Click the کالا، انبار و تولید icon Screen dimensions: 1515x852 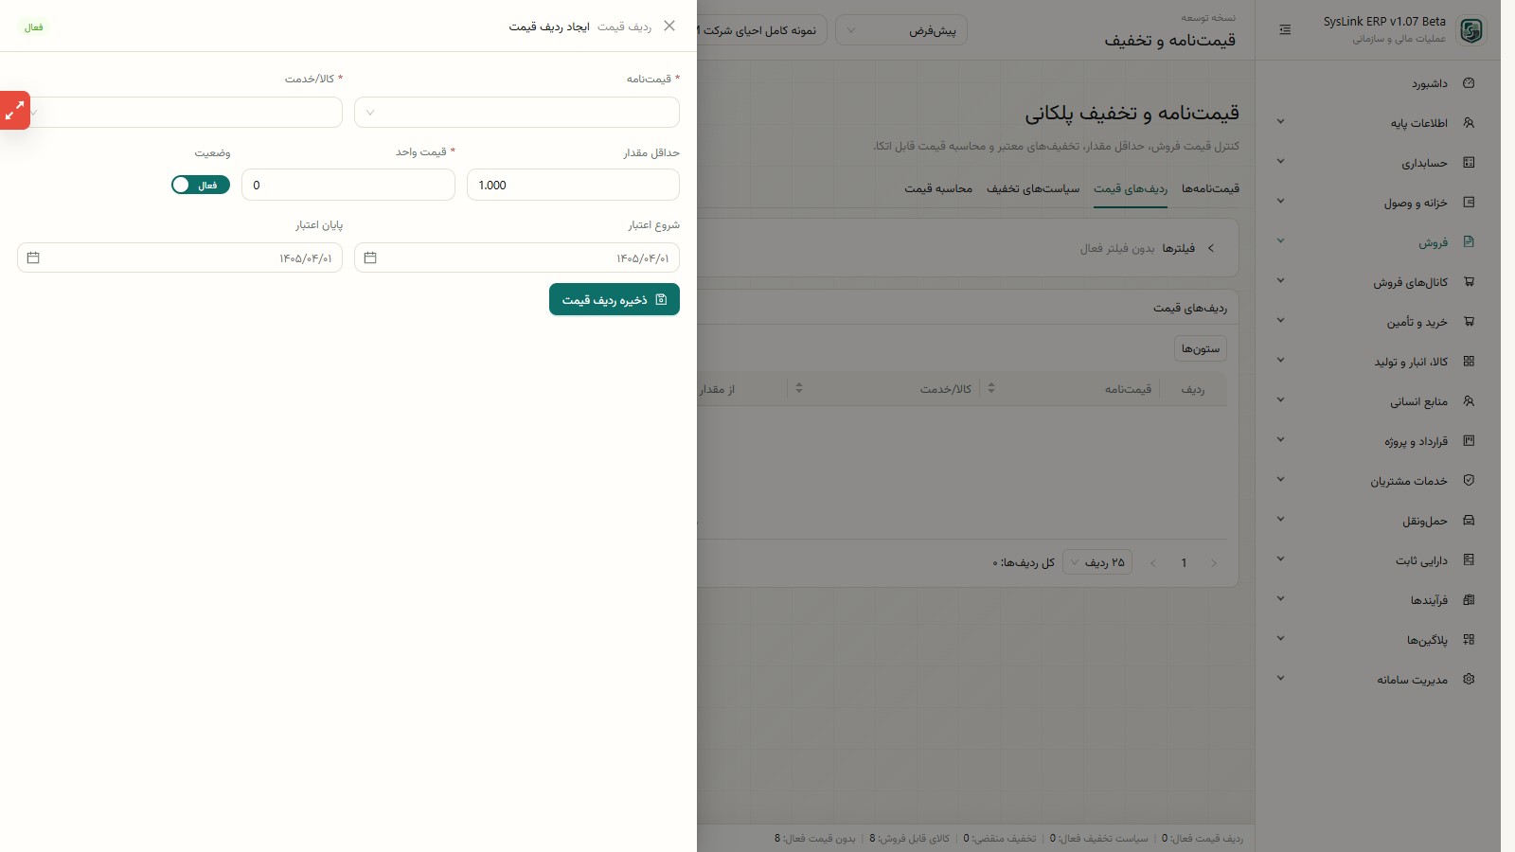[x=1469, y=362]
